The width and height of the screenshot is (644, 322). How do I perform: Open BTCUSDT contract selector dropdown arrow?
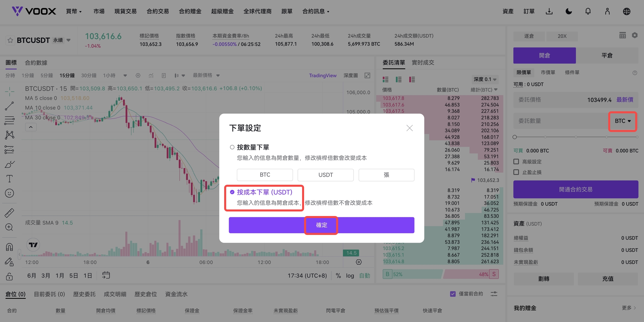click(68, 40)
